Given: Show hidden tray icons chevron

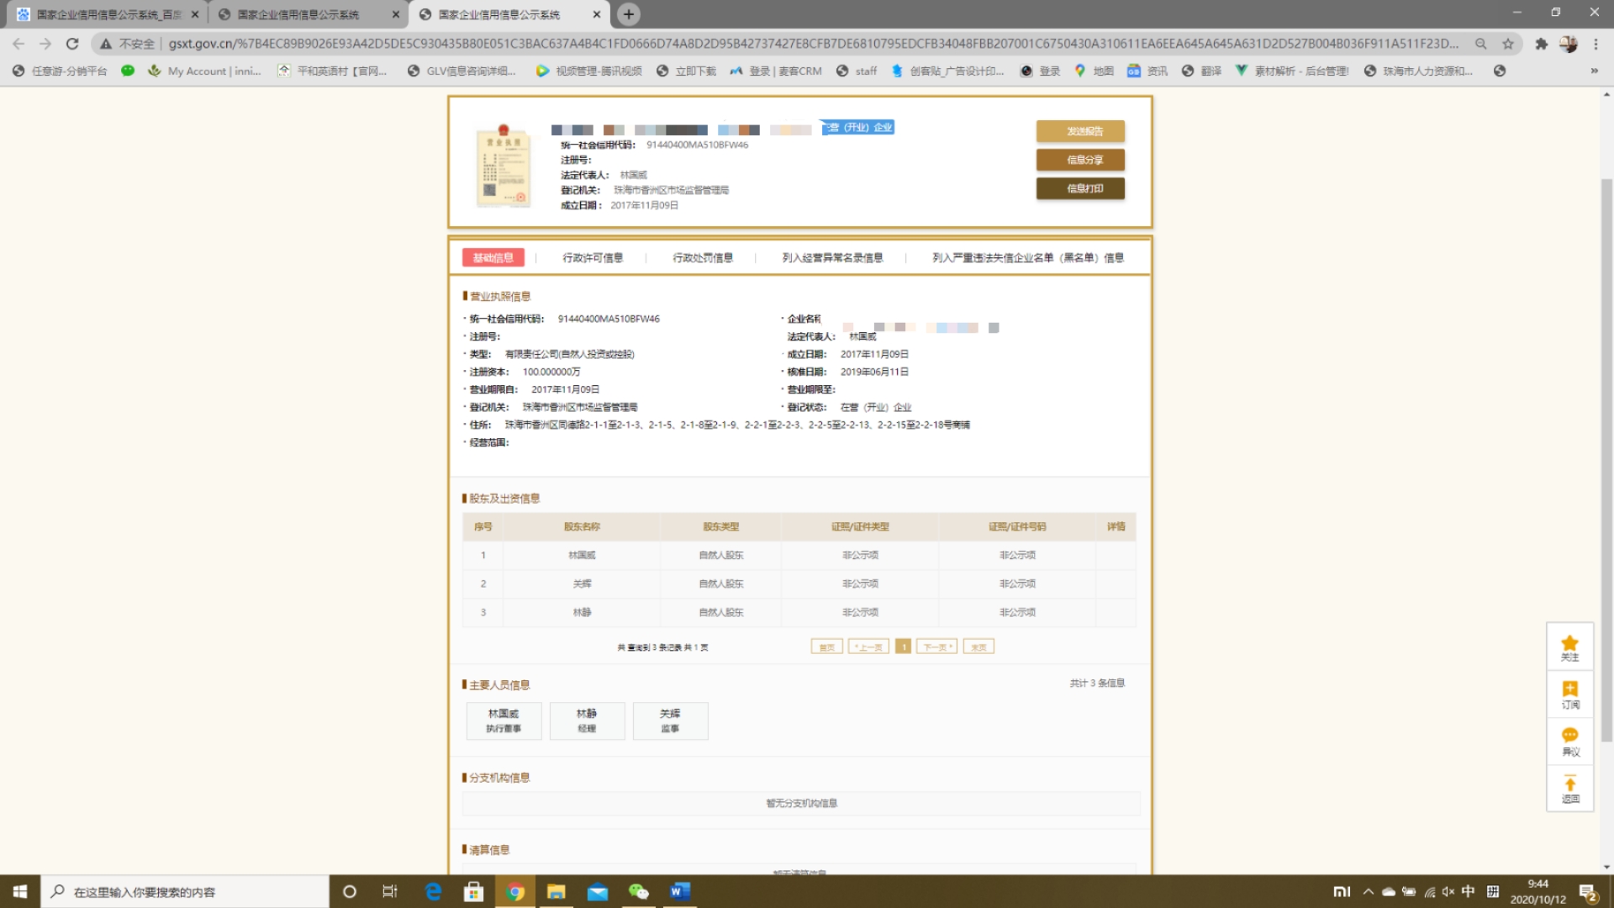Looking at the screenshot, I should [x=1369, y=891].
